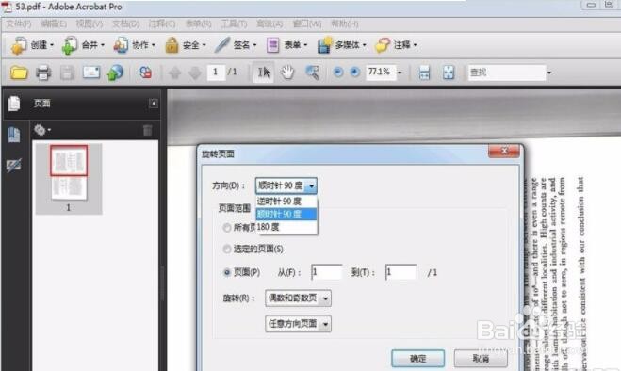This screenshot has width=621, height=371.
Task: Select 逆时针 90 度 option
Action: [x=286, y=202]
